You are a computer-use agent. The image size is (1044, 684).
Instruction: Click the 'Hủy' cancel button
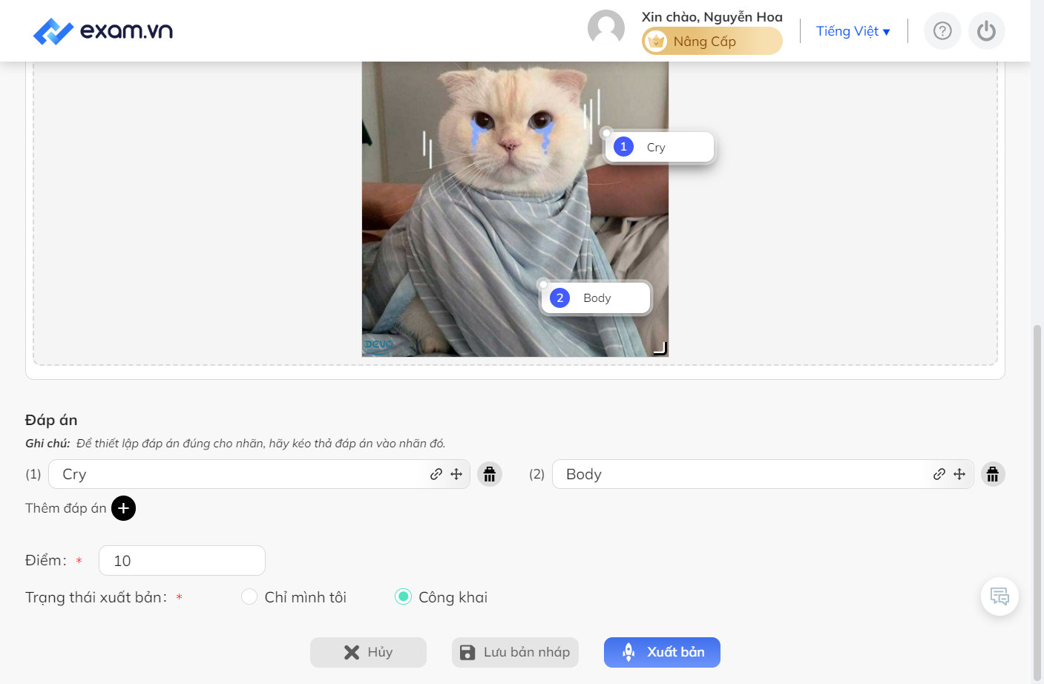click(368, 652)
